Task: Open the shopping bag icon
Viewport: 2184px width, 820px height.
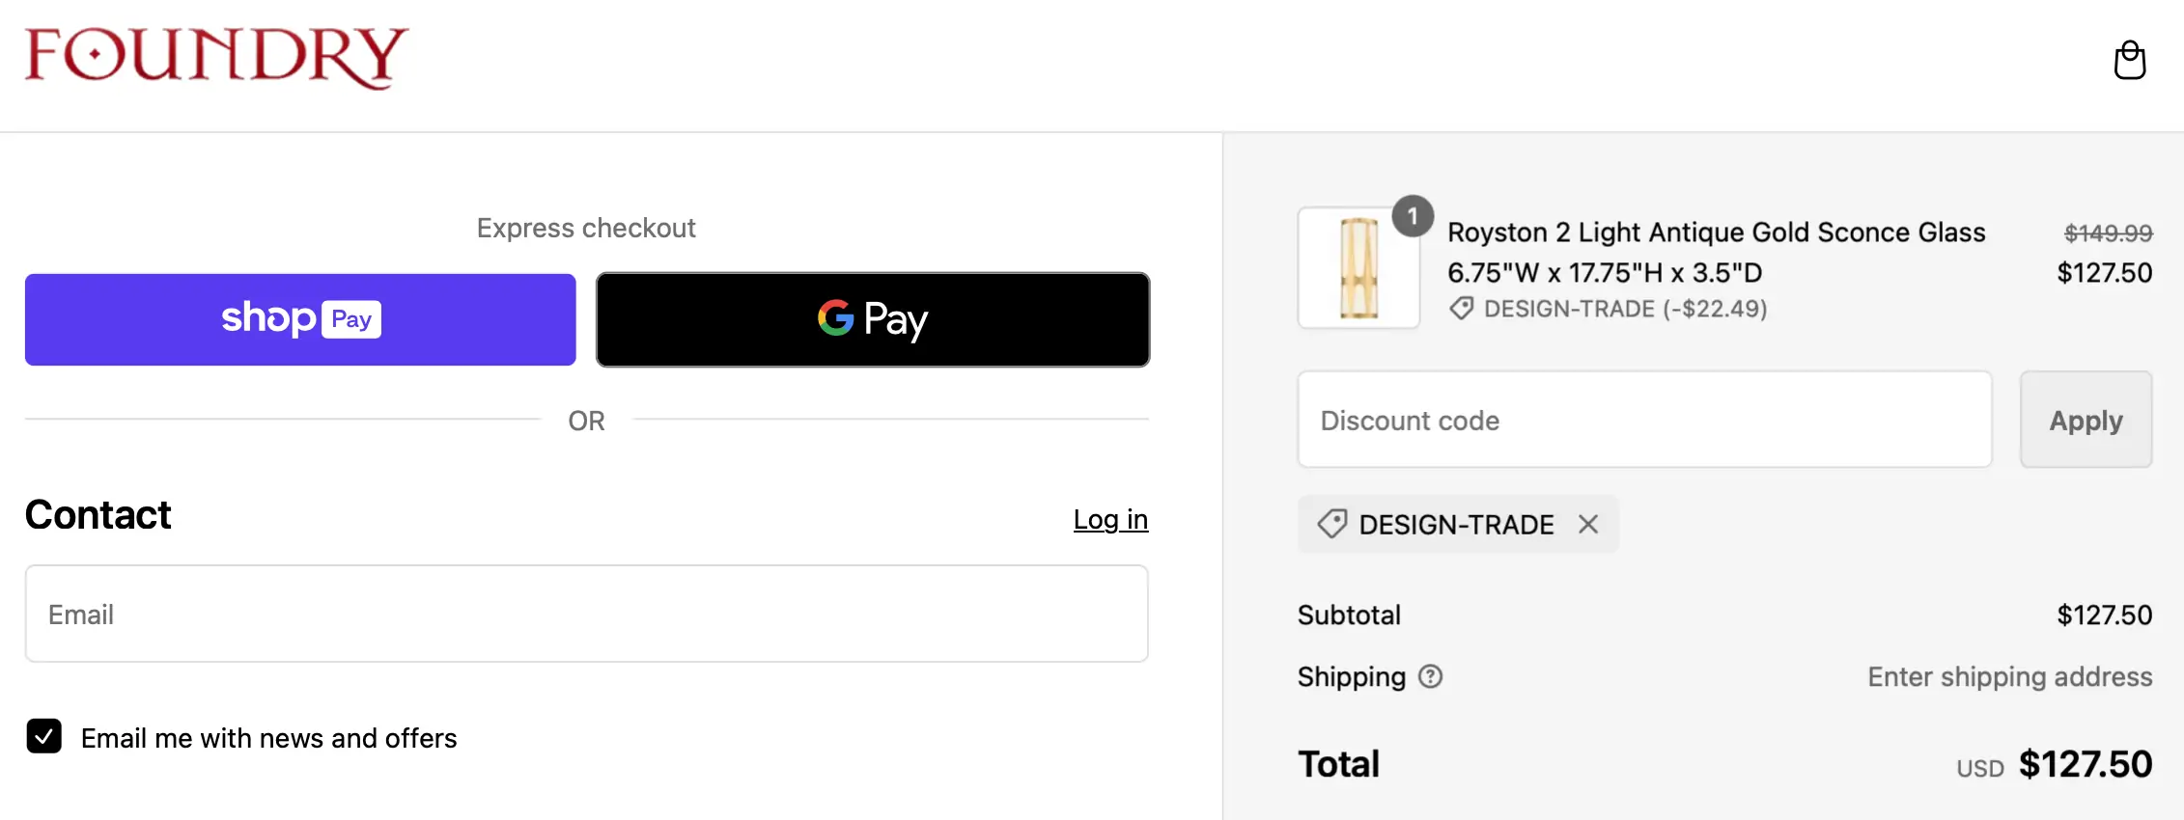Action: [2129, 60]
